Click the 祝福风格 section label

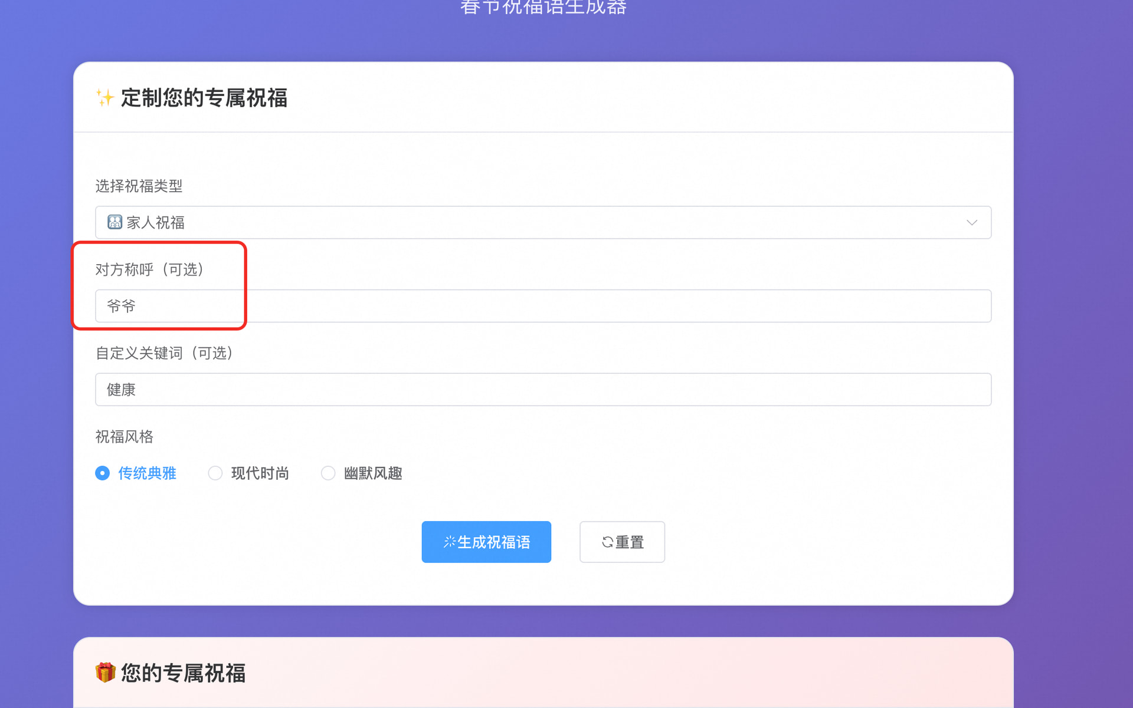[x=125, y=437]
